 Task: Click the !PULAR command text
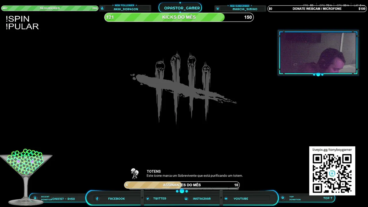click(22, 26)
